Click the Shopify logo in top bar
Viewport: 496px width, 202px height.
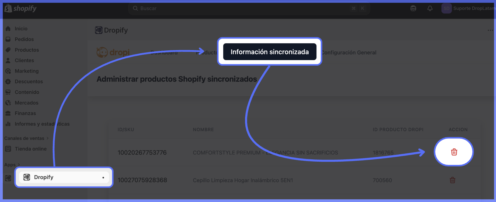(x=21, y=9)
